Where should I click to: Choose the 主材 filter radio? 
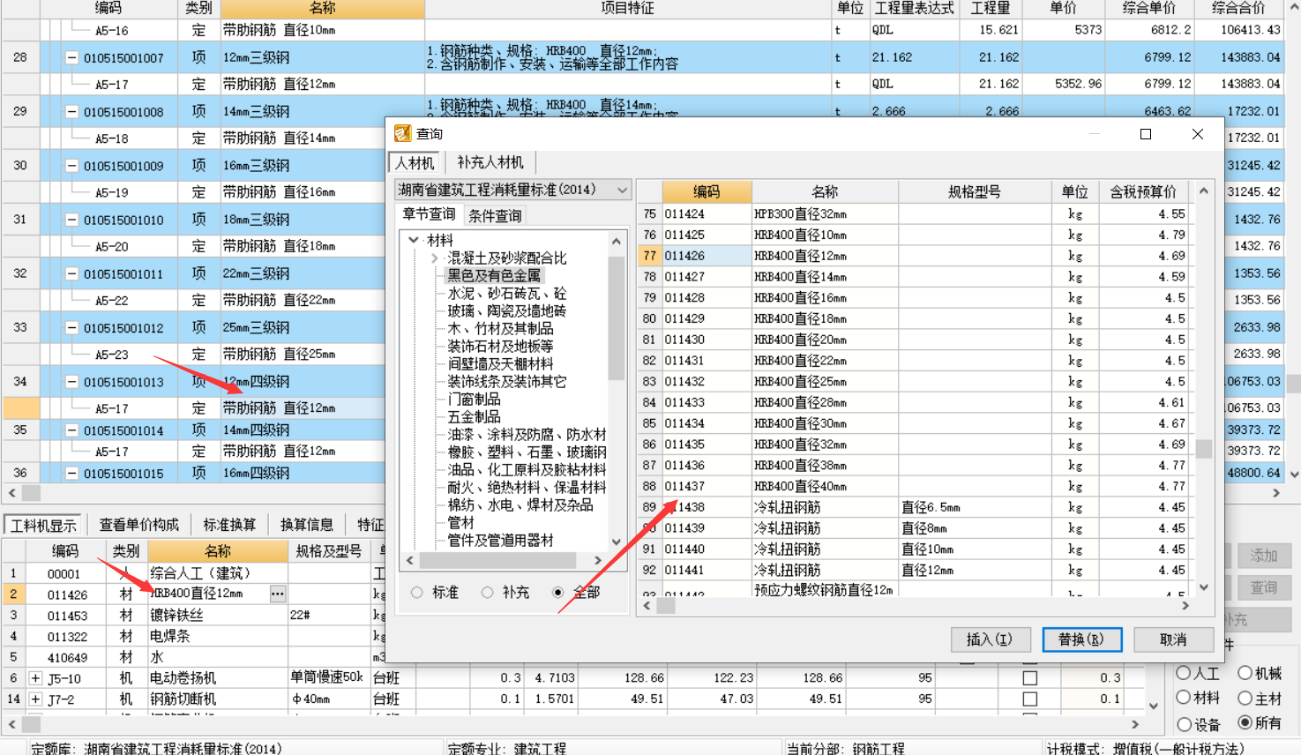pos(1245,698)
